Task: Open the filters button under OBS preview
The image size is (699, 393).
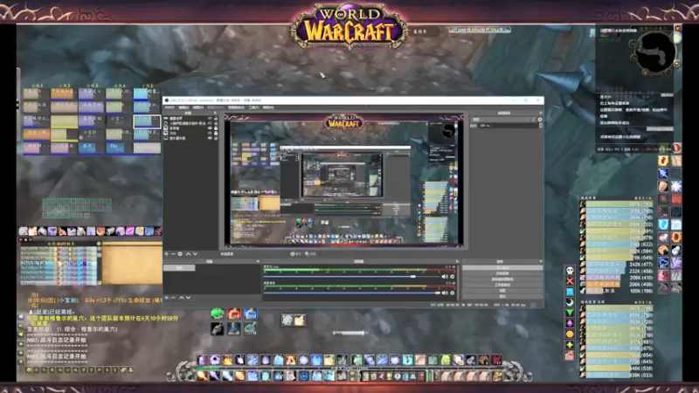Action: click(311, 254)
